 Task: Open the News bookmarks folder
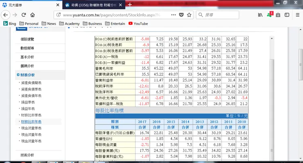click(49, 23)
